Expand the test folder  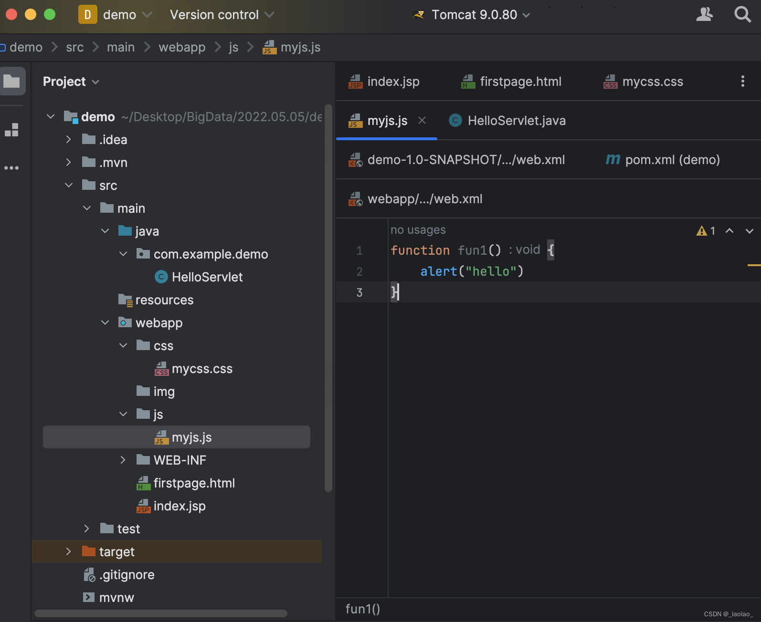point(86,529)
